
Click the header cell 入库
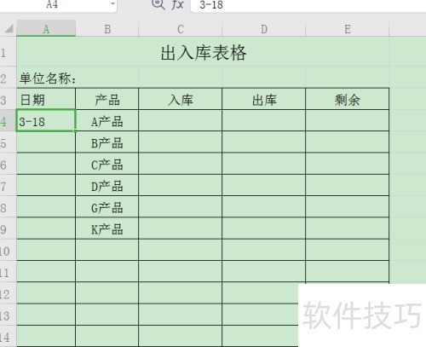click(x=181, y=99)
